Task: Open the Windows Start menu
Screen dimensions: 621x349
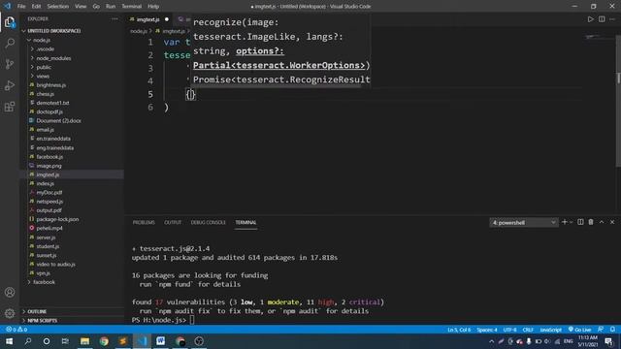Action: point(9,341)
